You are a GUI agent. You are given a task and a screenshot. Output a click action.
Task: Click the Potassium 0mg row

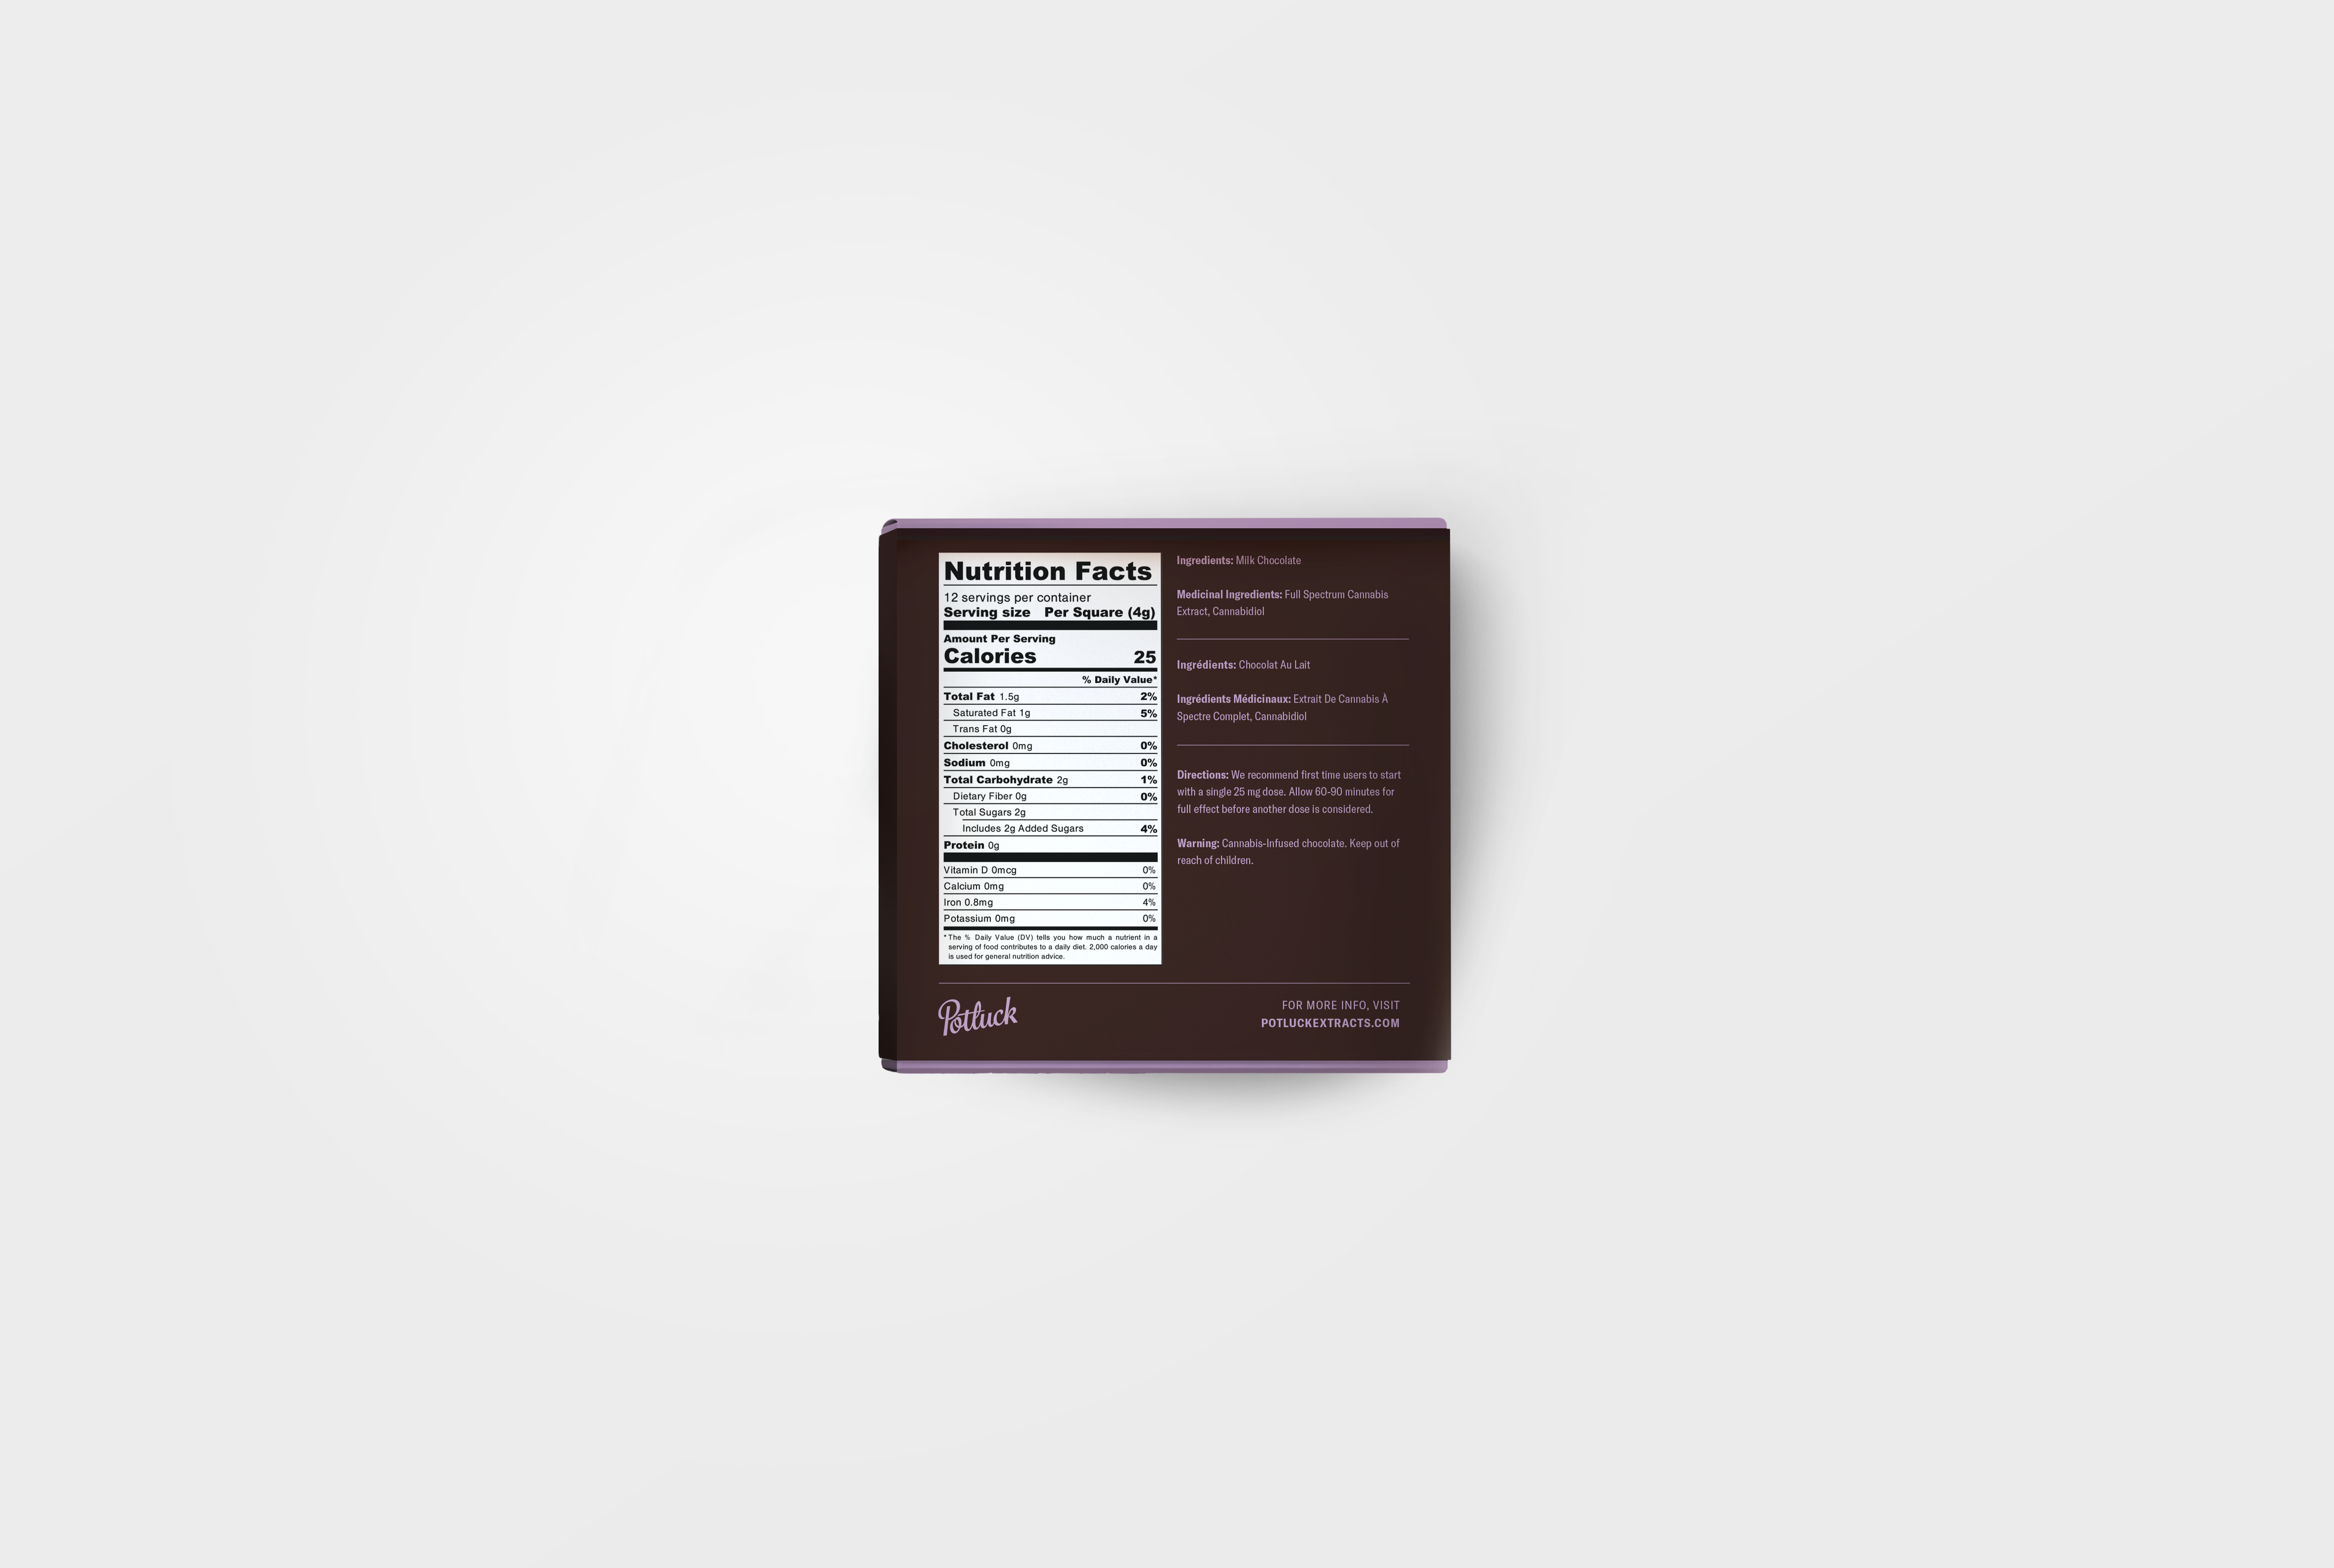click(1049, 918)
